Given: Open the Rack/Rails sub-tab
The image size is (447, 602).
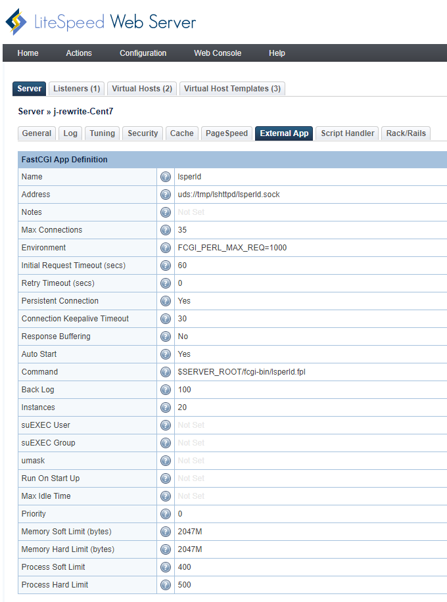Looking at the screenshot, I should click(406, 133).
